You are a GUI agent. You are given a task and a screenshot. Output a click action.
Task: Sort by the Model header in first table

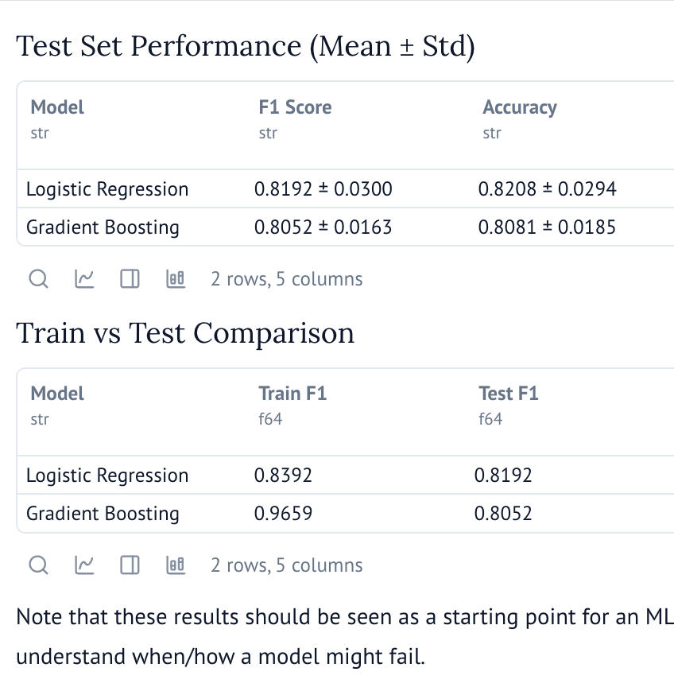pyautogui.click(x=56, y=107)
